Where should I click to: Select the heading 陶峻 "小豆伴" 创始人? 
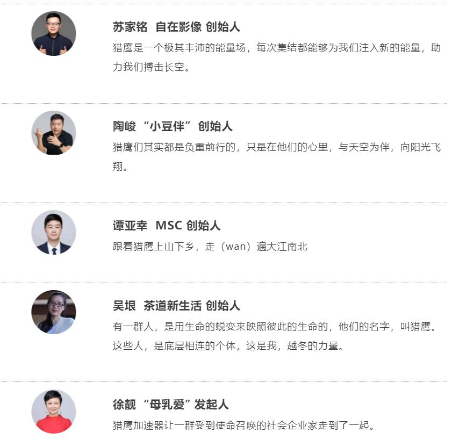(173, 126)
